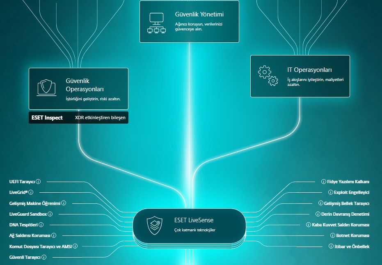Image resolution: width=382 pixels, height=265 pixels.
Task: Click info icon beside Derin Davranış Denetimi
Action: [318, 214]
